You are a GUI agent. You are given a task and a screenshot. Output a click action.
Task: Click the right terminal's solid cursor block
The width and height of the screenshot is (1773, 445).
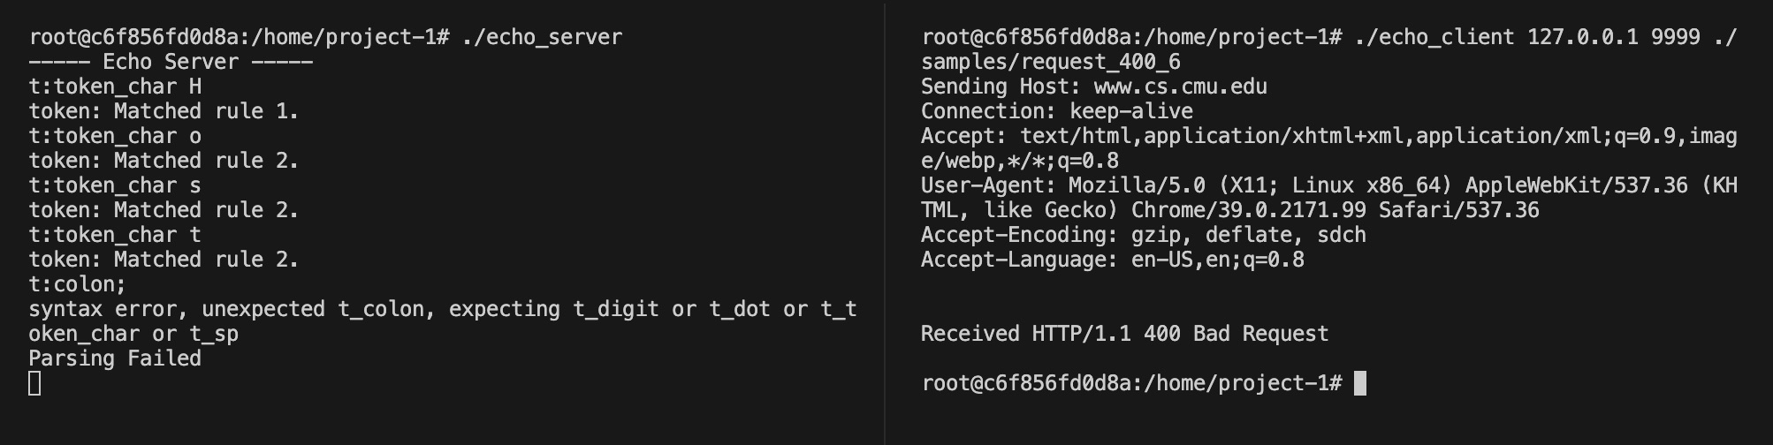(x=1360, y=383)
